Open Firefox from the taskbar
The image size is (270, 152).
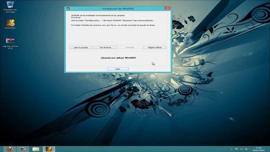click(10, 149)
